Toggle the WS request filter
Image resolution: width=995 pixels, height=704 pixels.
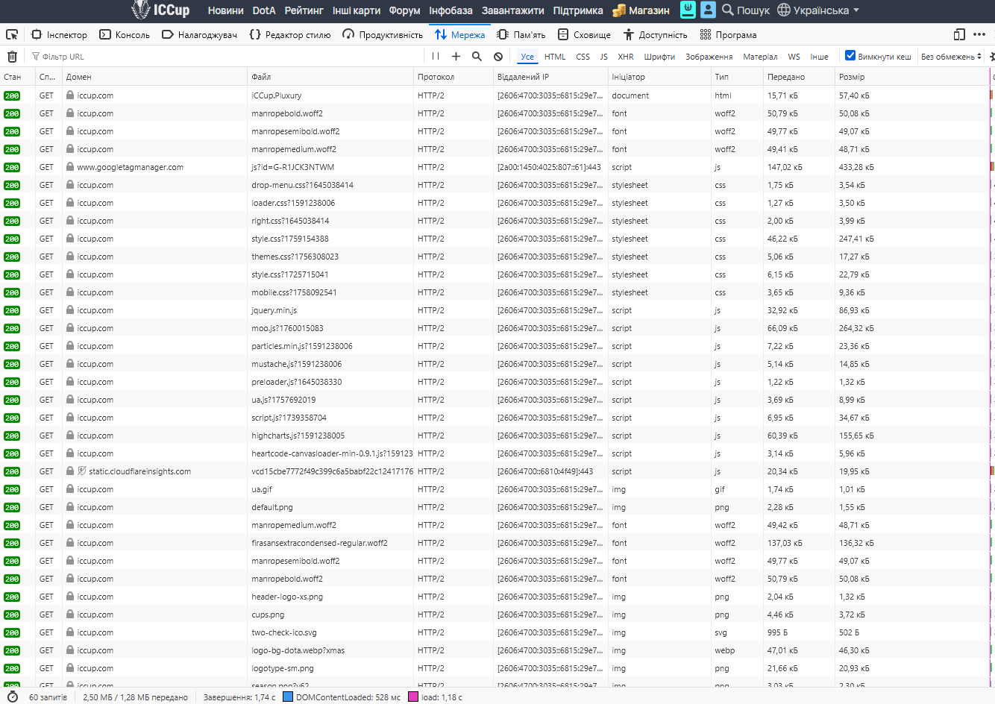(794, 57)
